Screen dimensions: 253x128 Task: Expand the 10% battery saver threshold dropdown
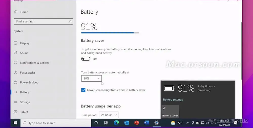[x=92, y=78]
